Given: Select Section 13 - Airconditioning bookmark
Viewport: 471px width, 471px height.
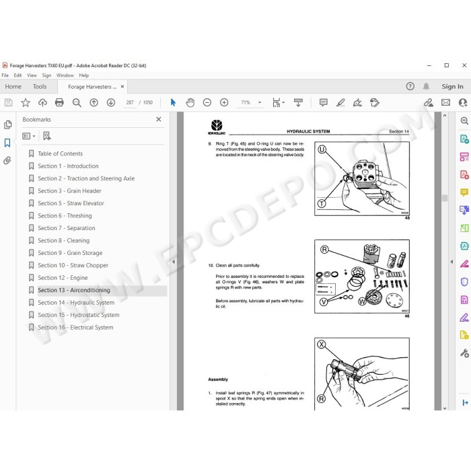Looking at the screenshot, I should [74, 290].
